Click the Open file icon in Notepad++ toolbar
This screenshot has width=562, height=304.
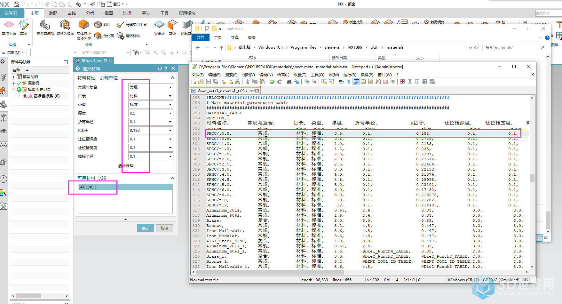click(201, 82)
